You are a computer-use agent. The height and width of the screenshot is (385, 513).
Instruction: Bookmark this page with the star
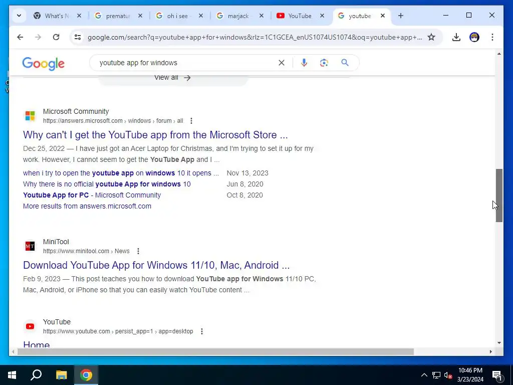431,37
